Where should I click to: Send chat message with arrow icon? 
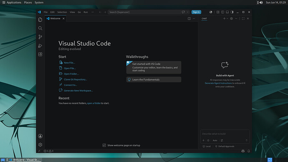247,140
